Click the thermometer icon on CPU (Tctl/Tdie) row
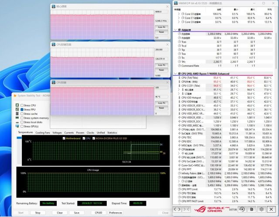The image size is (279, 217). tap(179, 78)
